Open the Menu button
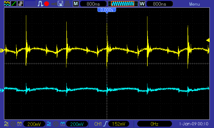Screen dimensions: 214x128 (194, 4)
